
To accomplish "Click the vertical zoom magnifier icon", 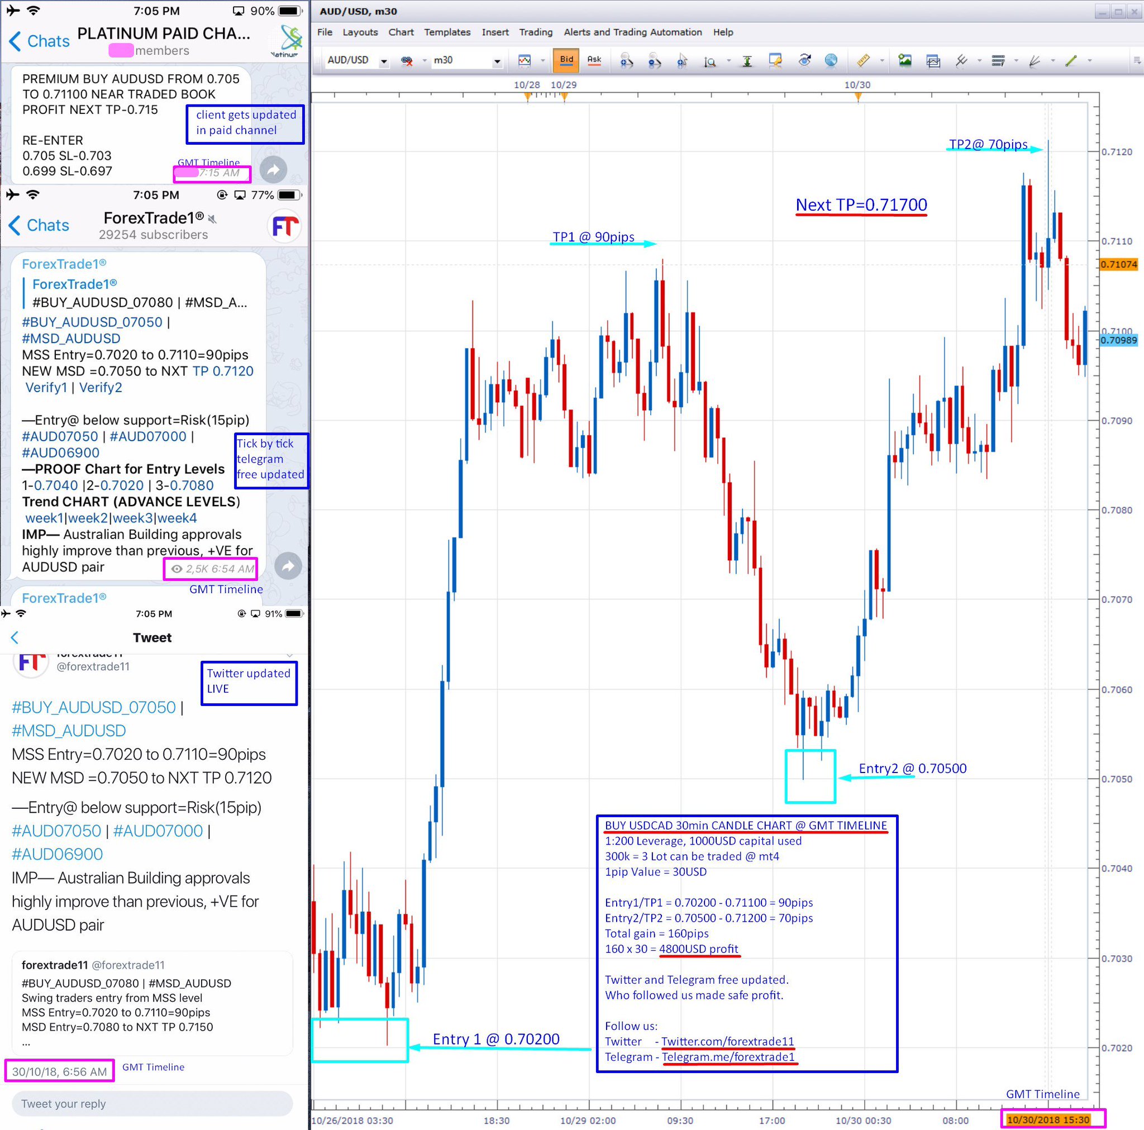I will (x=709, y=61).
